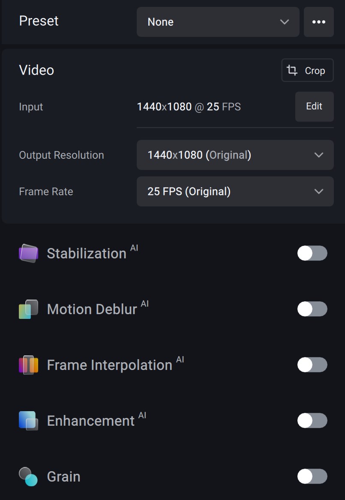Open the Preset dropdown showing None
Image resolution: width=345 pixels, height=500 pixels.
click(218, 21)
